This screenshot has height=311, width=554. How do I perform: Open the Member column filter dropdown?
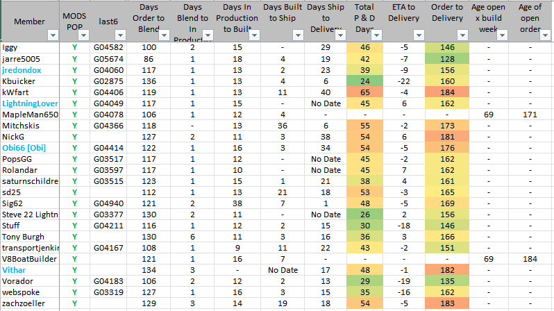point(53,35)
